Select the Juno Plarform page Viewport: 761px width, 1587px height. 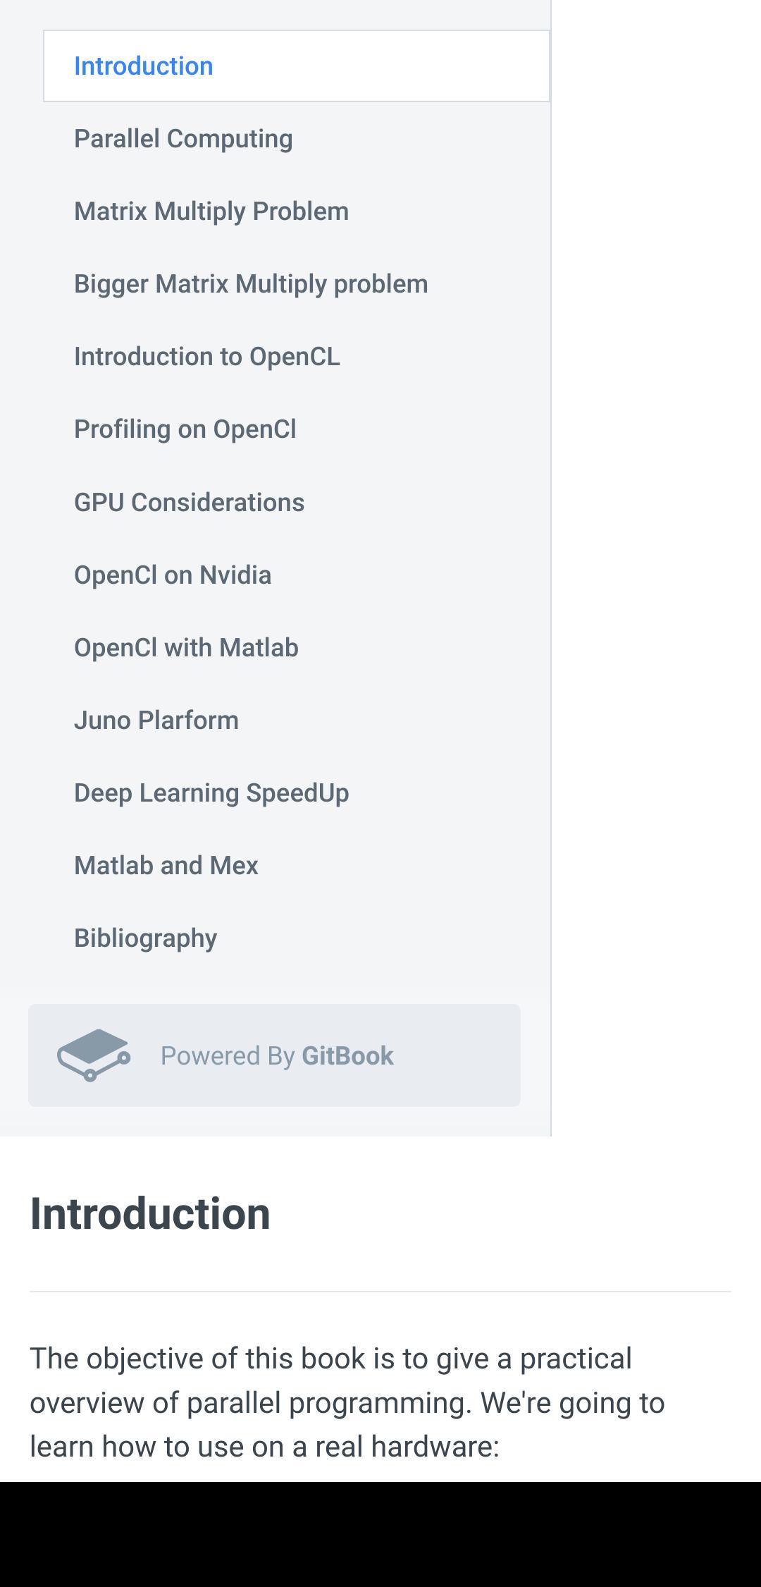[x=156, y=719]
